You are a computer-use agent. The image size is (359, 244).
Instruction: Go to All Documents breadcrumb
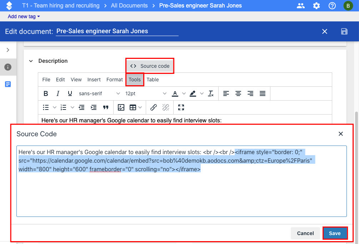pos(129,6)
